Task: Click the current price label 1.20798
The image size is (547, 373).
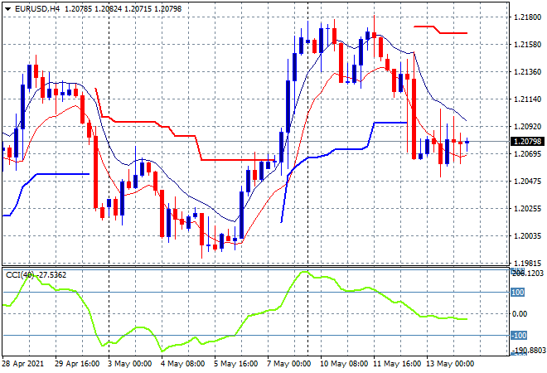Action: (x=527, y=141)
